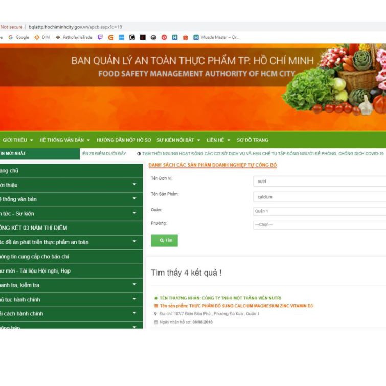
Task: Open the Google bookmark icon
Action: tap(11, 37)
